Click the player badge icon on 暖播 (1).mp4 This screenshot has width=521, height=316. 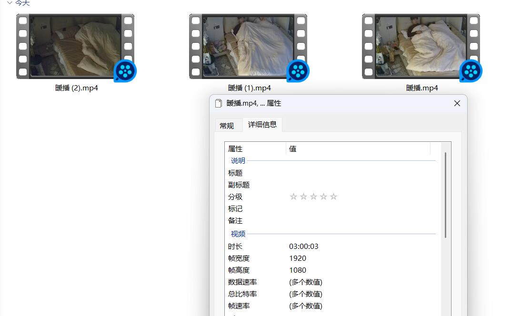[298, 71]
